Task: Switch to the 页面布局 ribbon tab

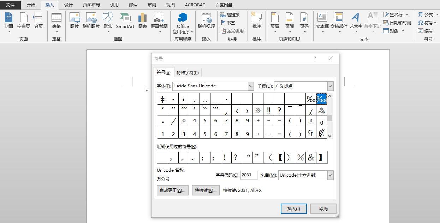Action: pyautogui.click(x=91, y=5)
